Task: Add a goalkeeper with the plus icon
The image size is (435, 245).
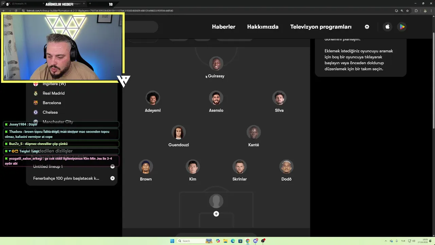Action: coord(216,214)
